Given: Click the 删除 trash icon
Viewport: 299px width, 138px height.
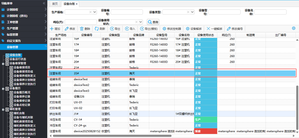Looking at the screenshot, I should click(82, 29).
